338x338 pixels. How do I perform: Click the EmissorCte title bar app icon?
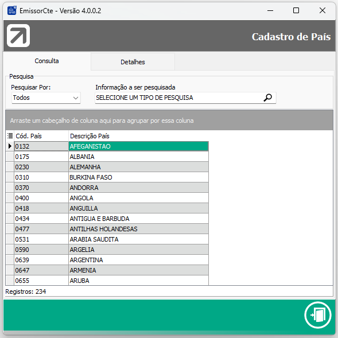pyautogui.click(x=12, y=10)
